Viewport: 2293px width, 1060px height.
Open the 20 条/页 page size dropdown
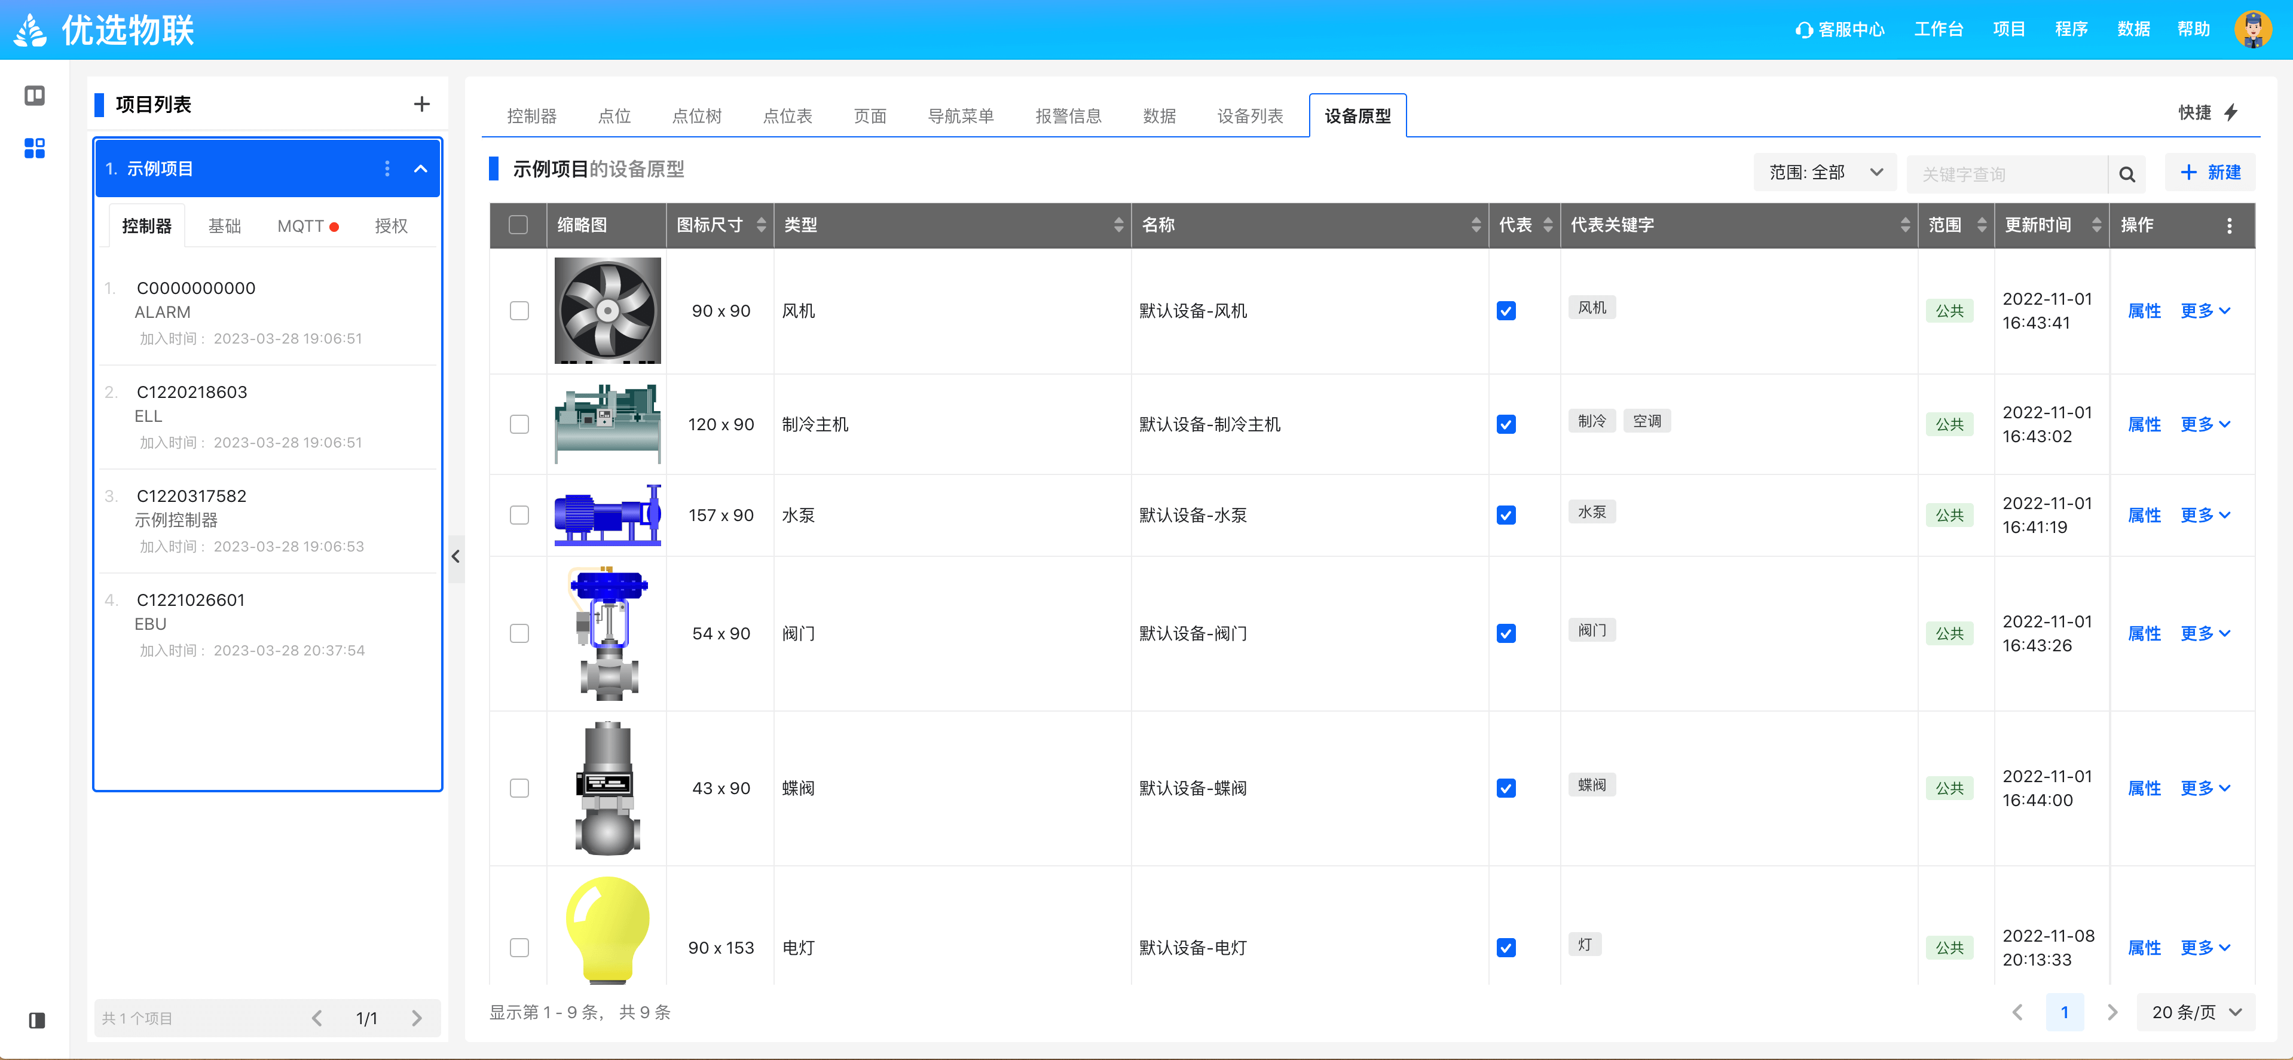click(2196, 1012)
